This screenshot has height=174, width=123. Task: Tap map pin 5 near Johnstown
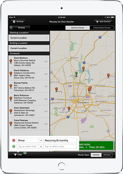point(108,76)
